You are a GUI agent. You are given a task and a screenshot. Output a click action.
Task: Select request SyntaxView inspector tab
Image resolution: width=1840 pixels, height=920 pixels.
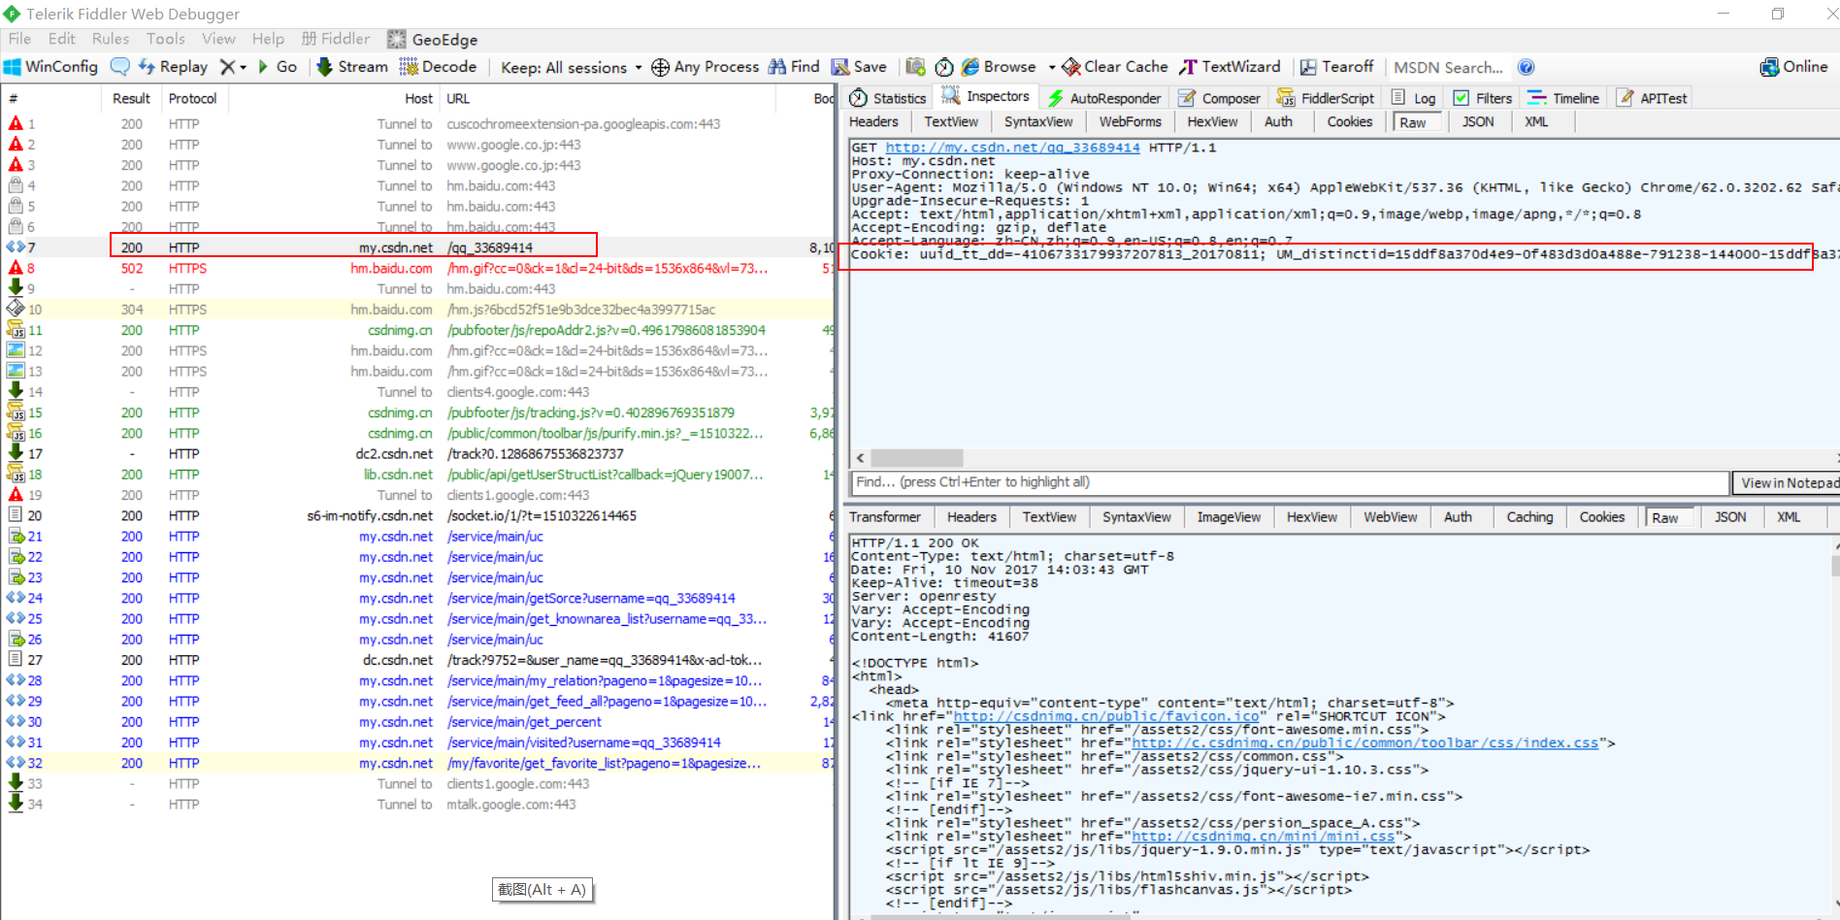(x=1038, y=121)
